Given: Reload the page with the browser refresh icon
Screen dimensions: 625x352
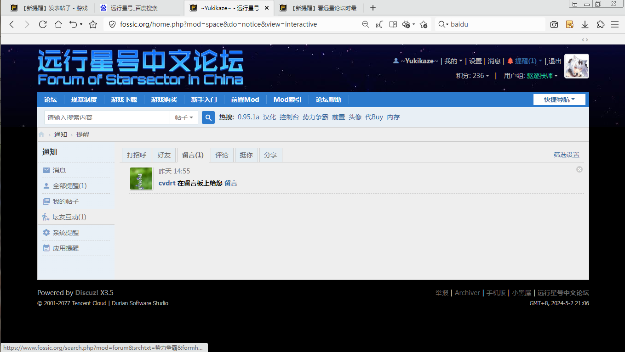Looking at the screenshot, I should 43,24.
